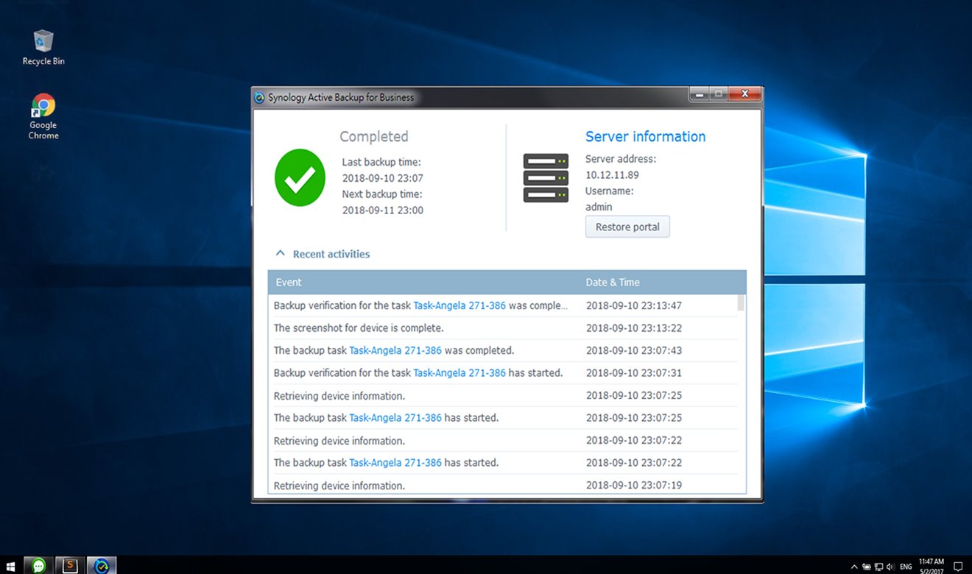972x574 pixels.
Task: Click the network status icon in the tray
Action: pos(878,566)
